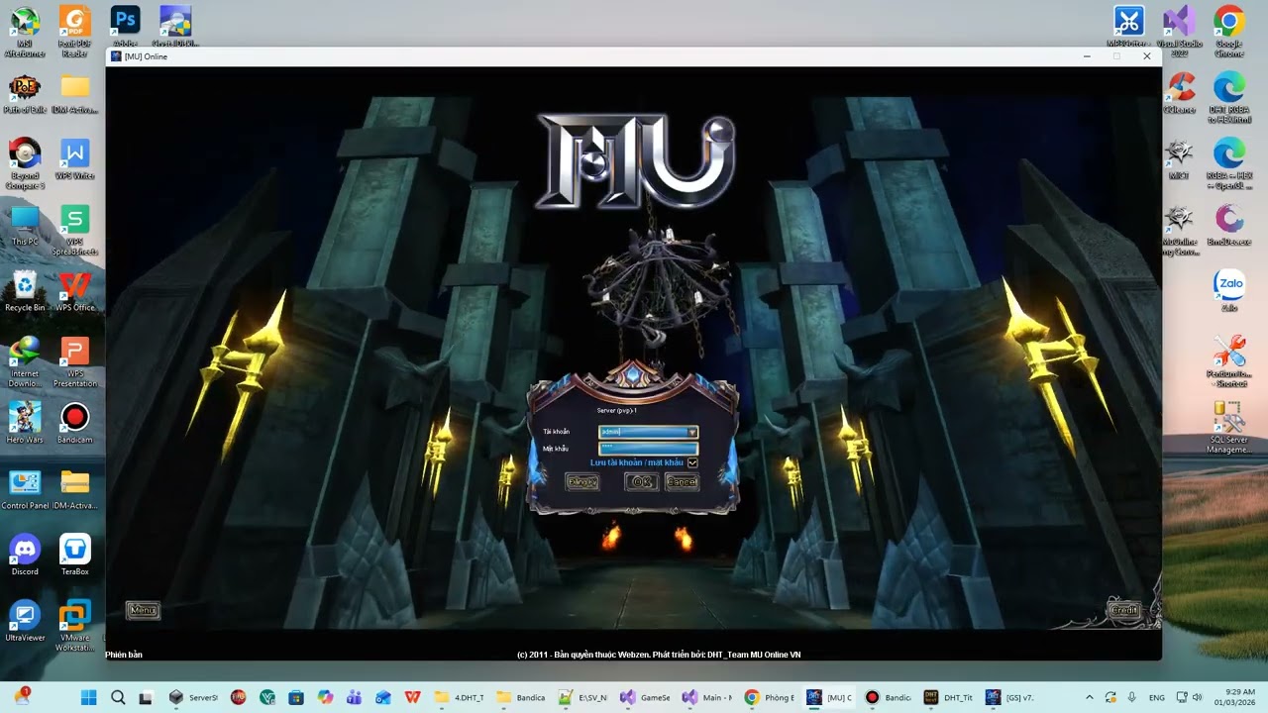Open VMware Workstation desktop icon

pyautogui.click(x=75, y=626)
